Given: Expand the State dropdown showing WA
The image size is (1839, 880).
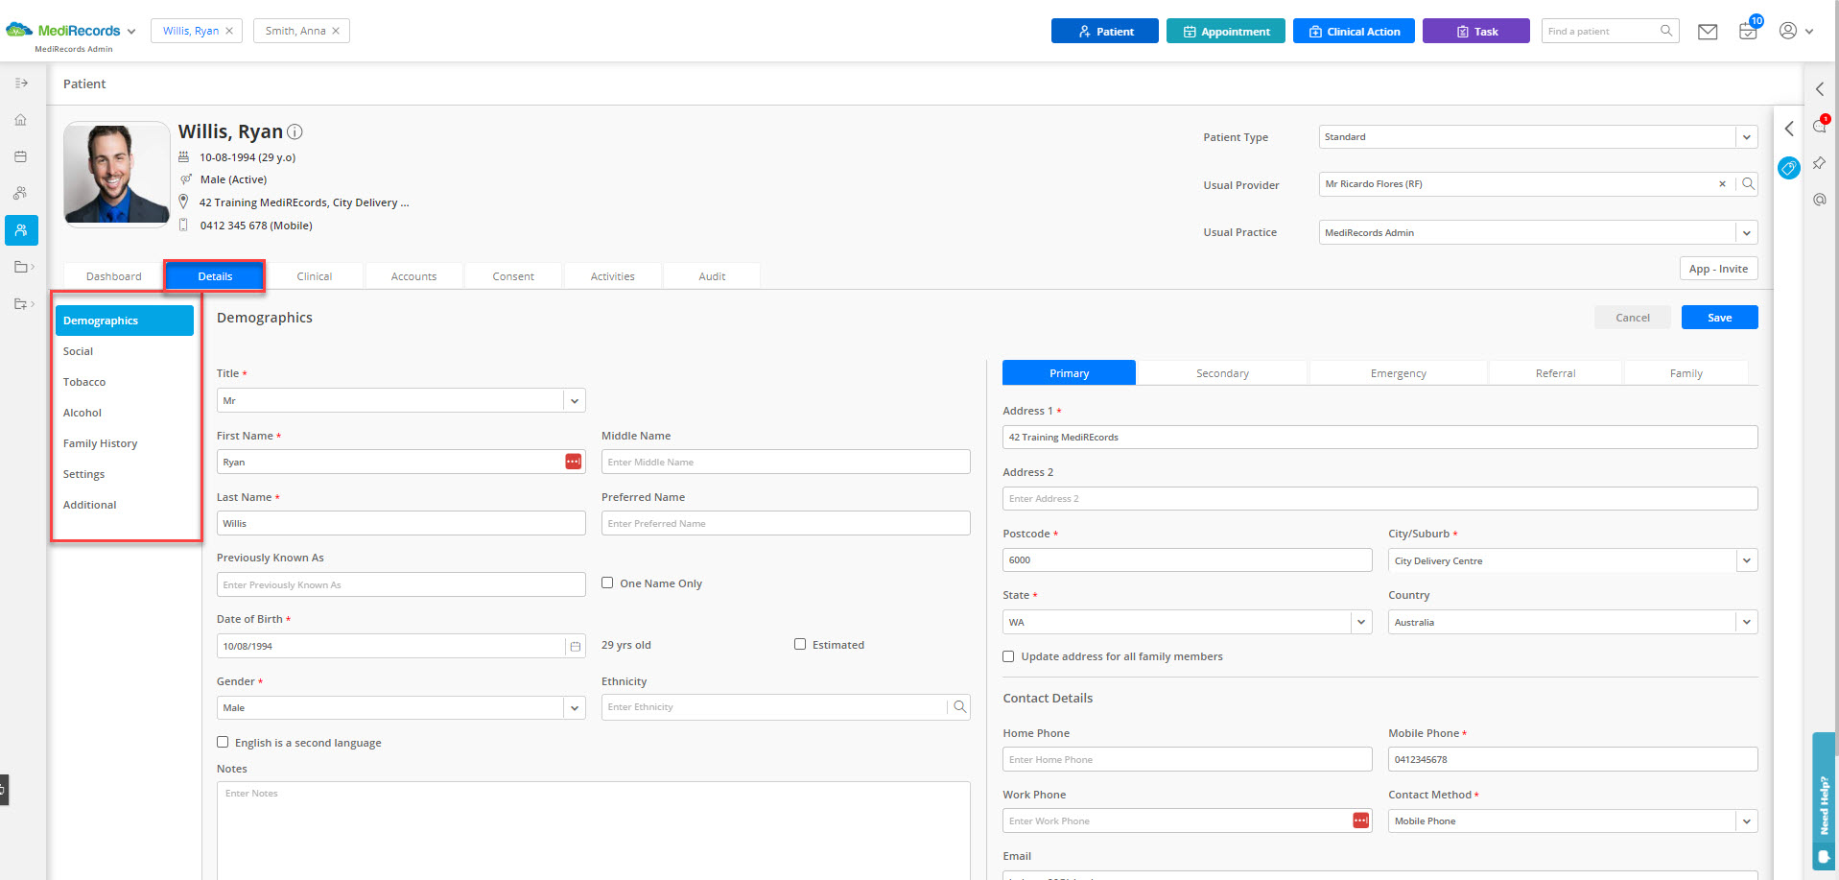Looking at the screenshot, I should 1361,622.
